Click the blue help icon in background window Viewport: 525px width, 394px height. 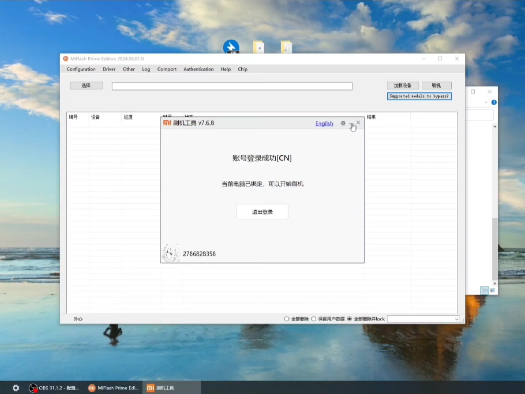pyautogui.click(x=494, y=102)
